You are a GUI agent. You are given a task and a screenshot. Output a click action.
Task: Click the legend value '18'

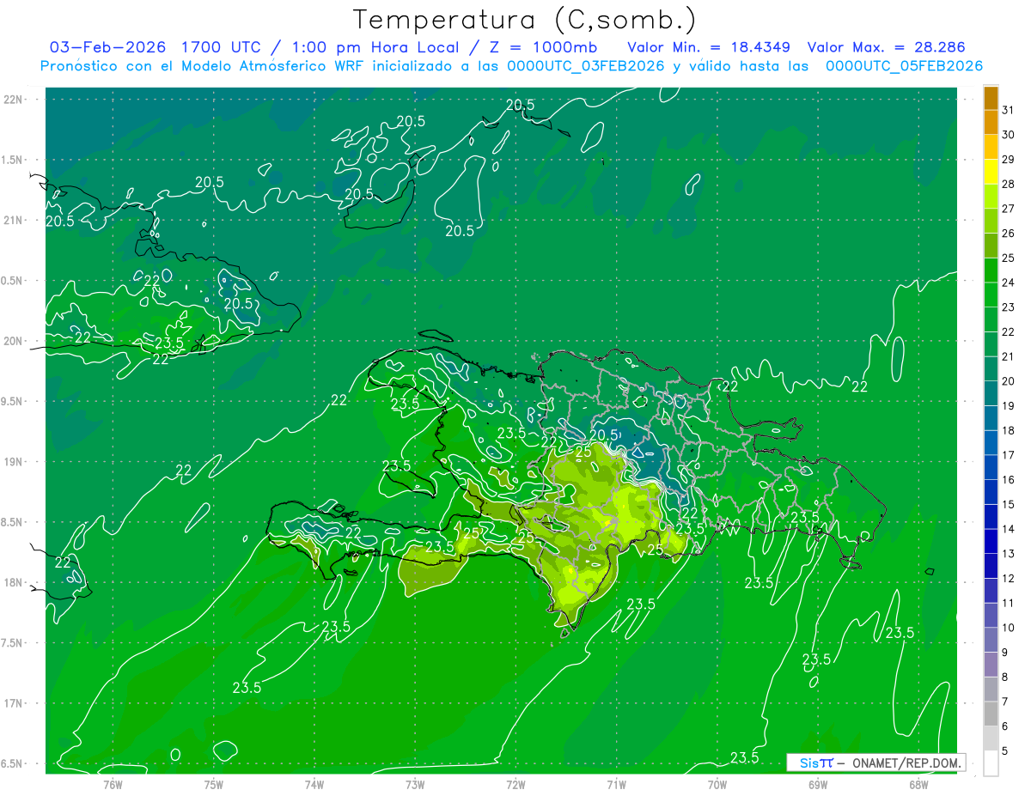coord(1008,430)
